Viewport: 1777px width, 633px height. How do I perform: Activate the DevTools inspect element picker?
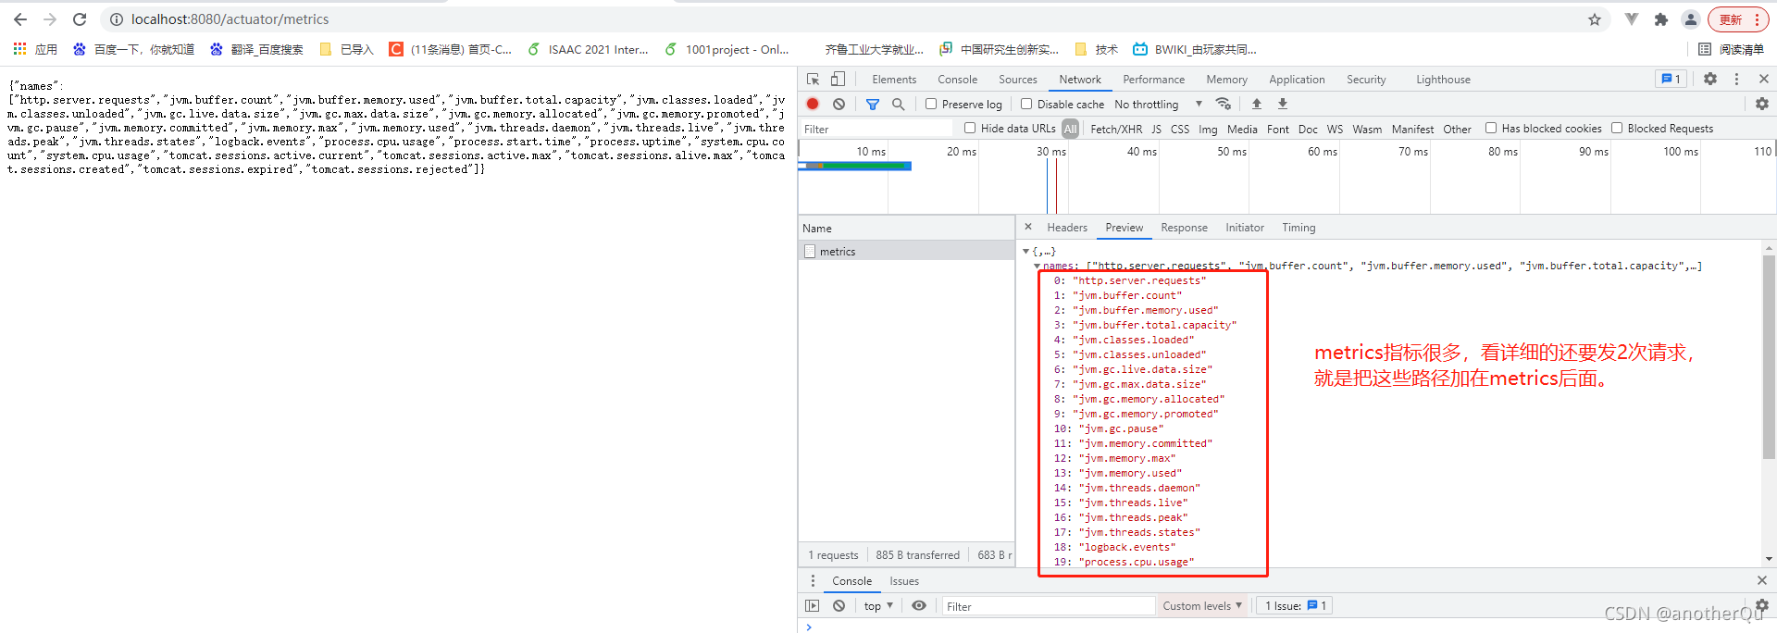814,80
